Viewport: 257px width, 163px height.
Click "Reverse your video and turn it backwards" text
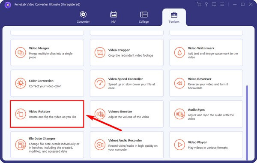click(208, 86)
